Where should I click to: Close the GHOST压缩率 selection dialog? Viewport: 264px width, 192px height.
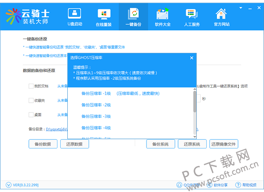point(191,58)
